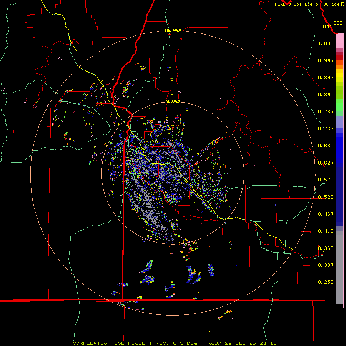The height and width of the screenshot is (346, 346).
Task: Click the 50 NMI range ring label
Action: coord(173,101)
